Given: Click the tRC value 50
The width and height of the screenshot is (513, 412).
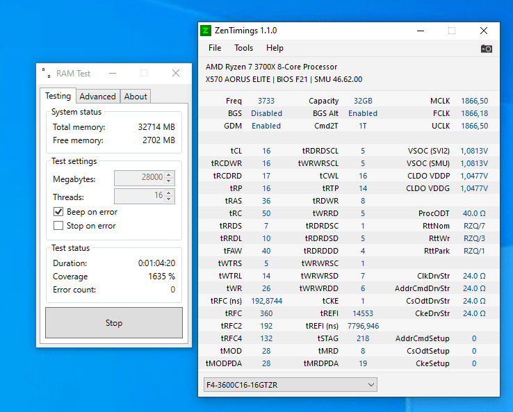Looking at the screenshot, I should 266,213.
